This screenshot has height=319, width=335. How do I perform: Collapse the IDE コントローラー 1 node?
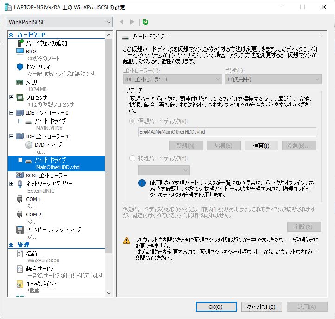(11, 136)
